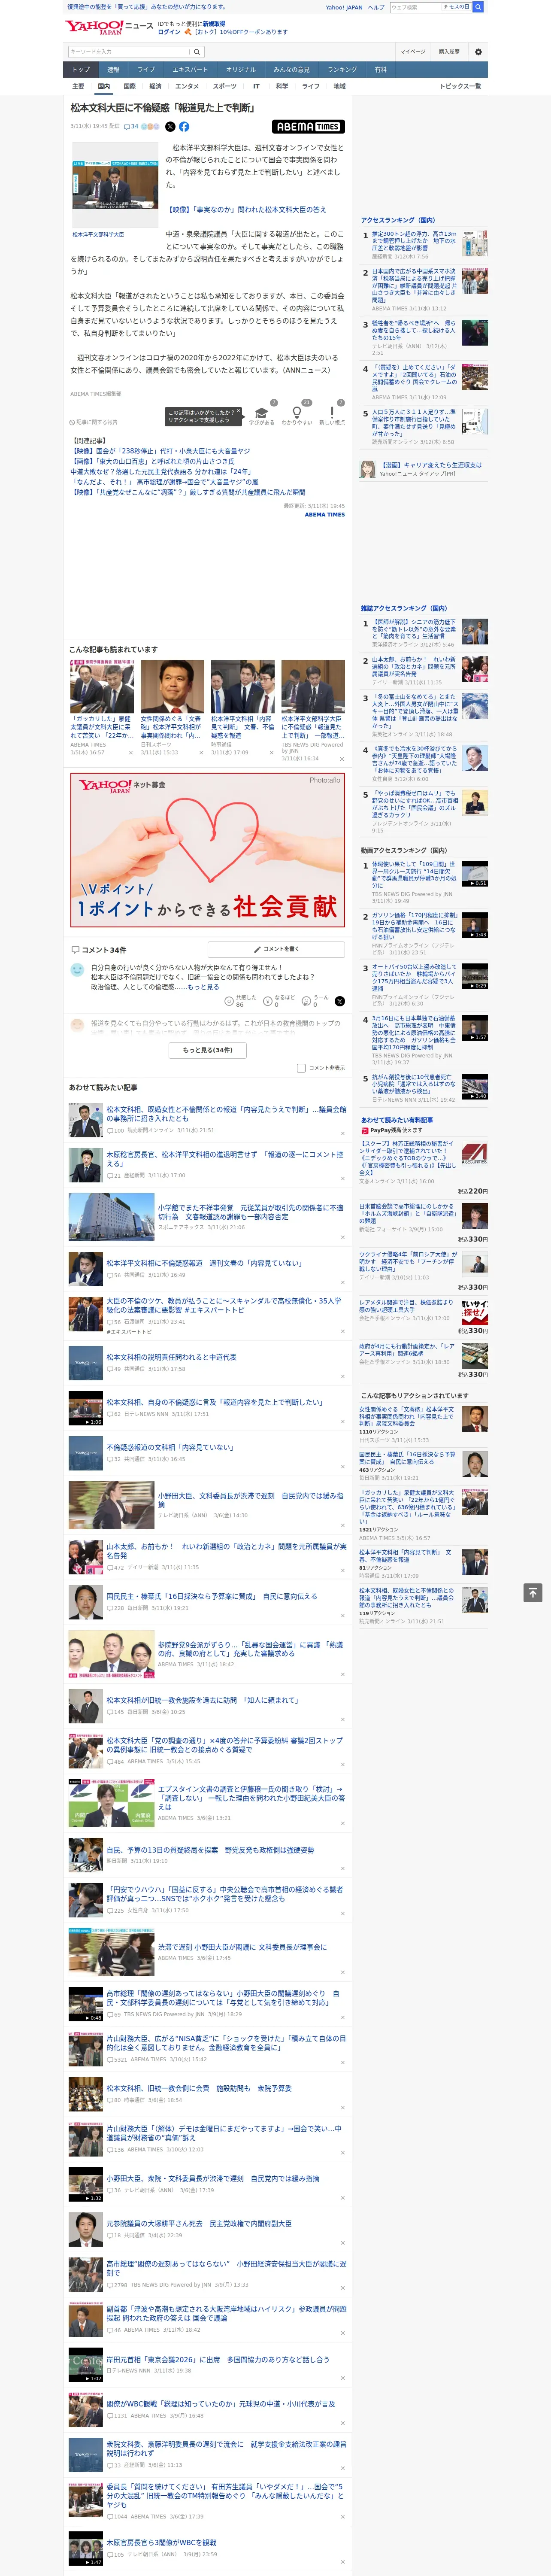Click the first commenter's blue avatar

pyautogui.click(x=77, y=970)
